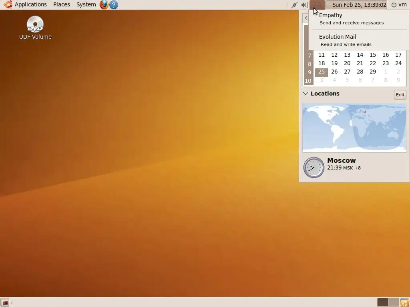
Task: Click week number 10 in calendar
Action: tap(308, 81)
